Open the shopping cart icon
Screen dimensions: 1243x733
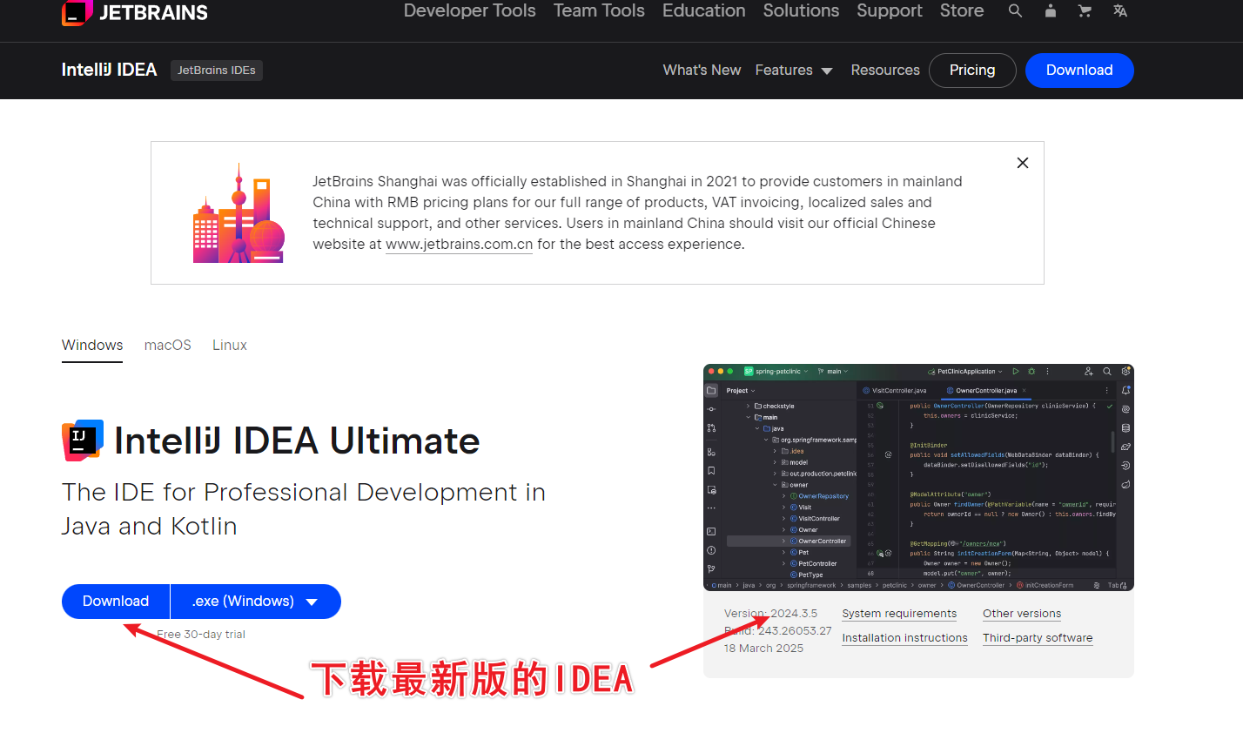tap(1085, 11)
